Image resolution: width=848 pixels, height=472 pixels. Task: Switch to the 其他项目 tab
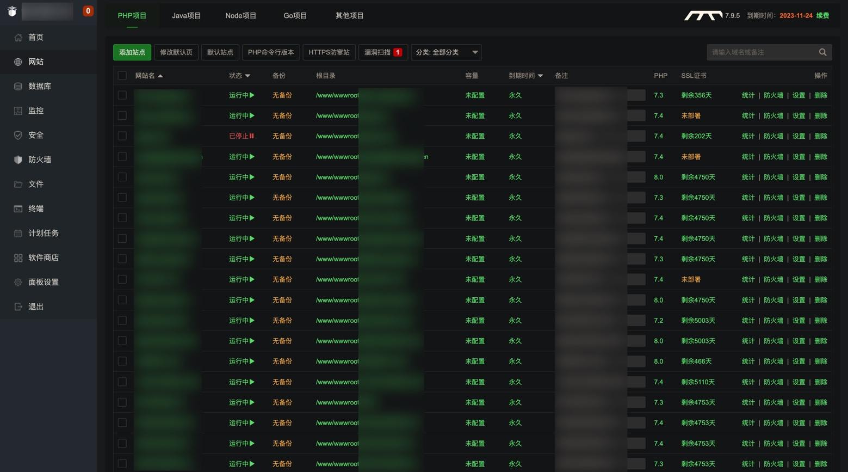click(350, 16)
